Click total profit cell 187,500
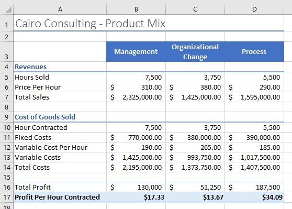 tap(254, 187)
